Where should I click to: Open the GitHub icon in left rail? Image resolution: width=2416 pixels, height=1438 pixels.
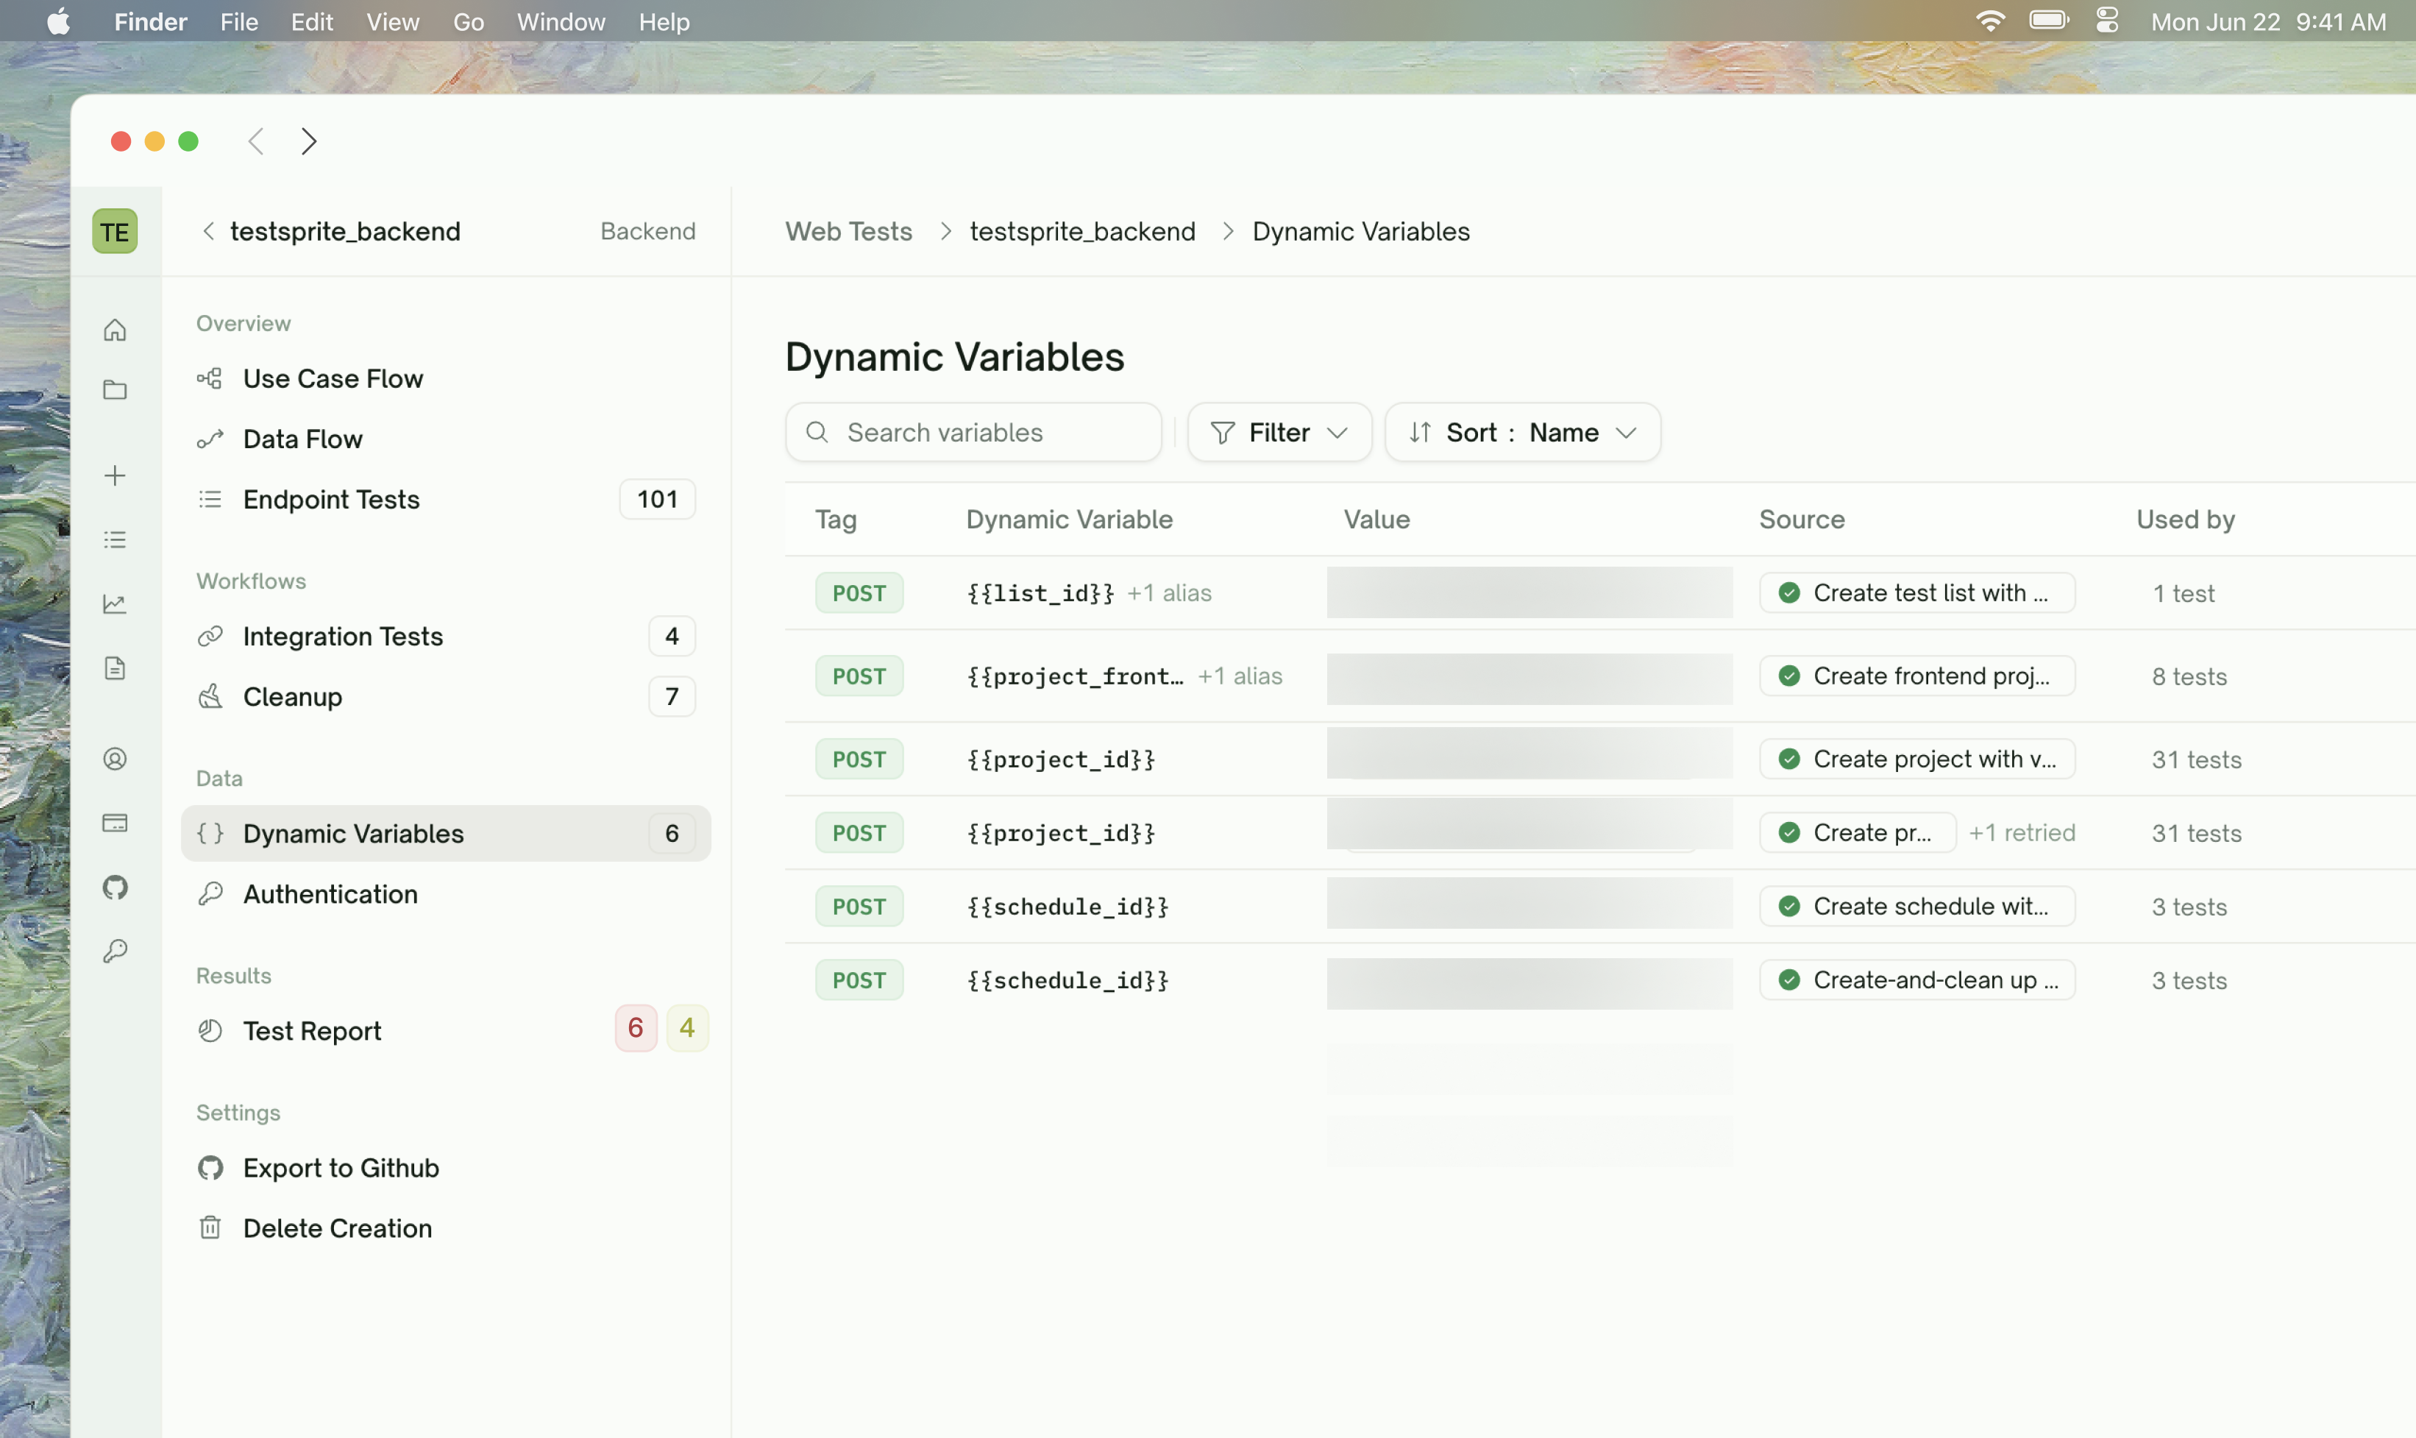click(114, 887)
